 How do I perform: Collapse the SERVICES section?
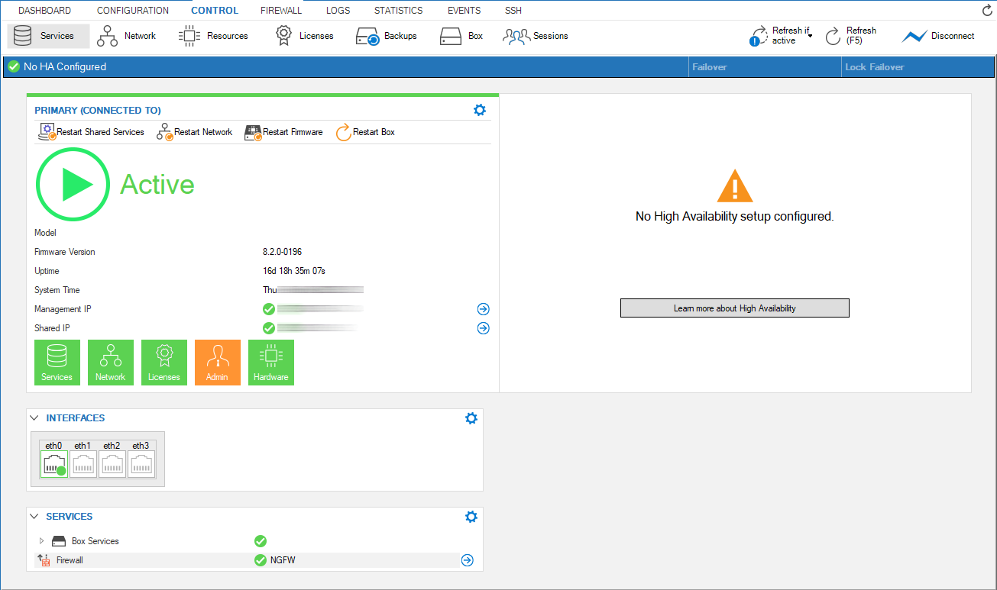coord(34,517)
